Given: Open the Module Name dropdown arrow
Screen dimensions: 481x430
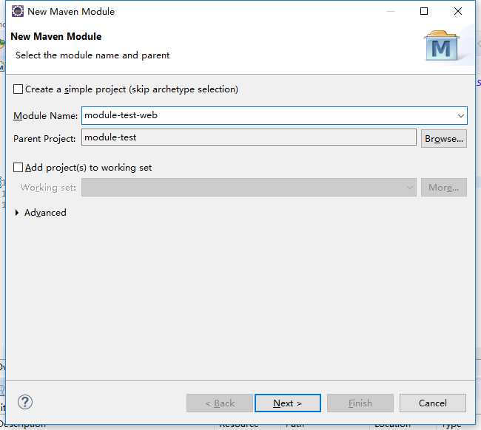Looking at the screenshot, I should coord(460,116).
